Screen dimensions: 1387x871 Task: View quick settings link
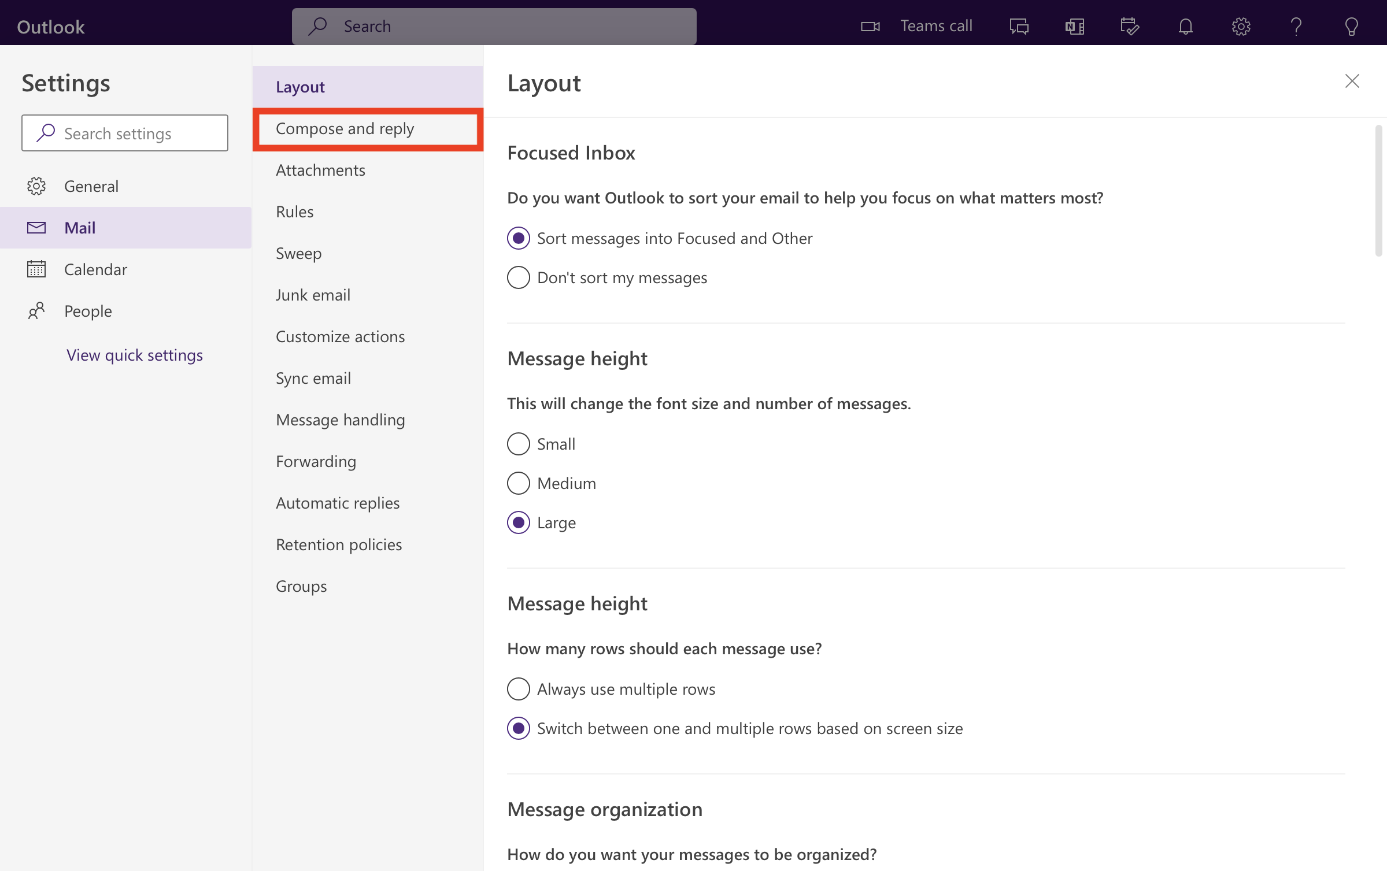135,353
